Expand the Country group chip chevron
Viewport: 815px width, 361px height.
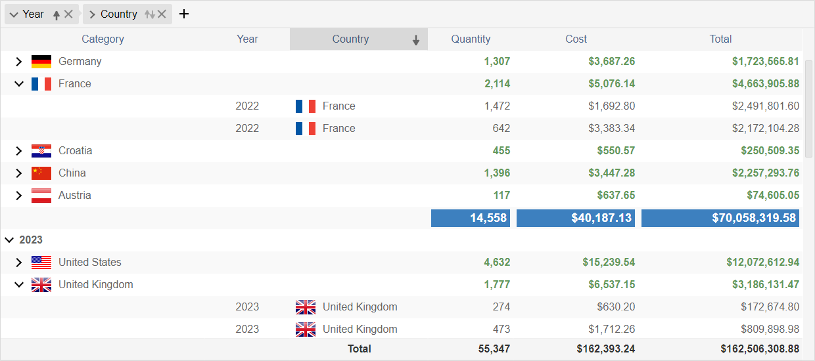(92, 14)
